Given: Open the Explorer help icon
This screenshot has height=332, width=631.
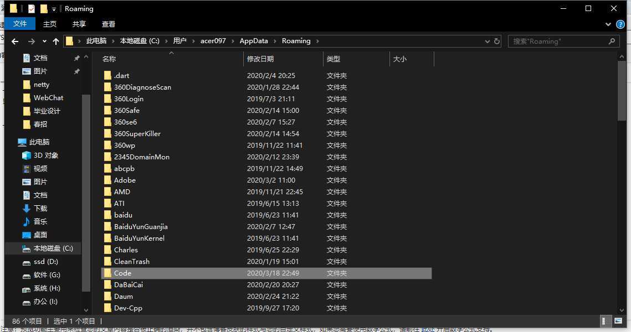Looking at the screenshot, I should pos(620,24).
